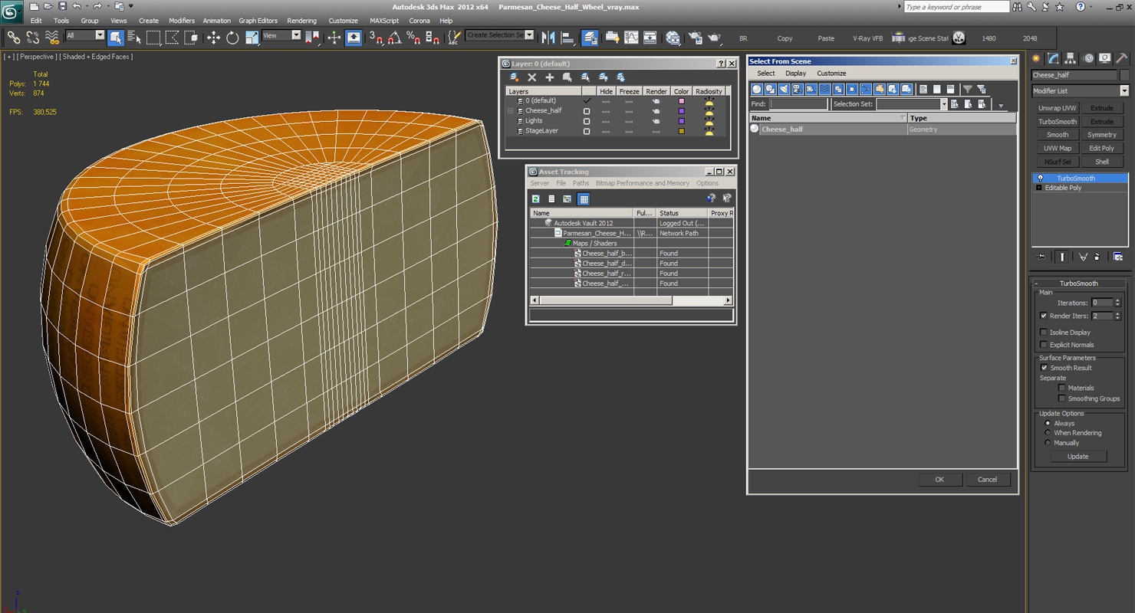Click the Cheese_half layer color swatch

[x=681, y=111]
